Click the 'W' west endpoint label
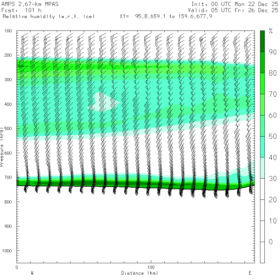This screenshot has height=280, width=280. tap(32, 273)
